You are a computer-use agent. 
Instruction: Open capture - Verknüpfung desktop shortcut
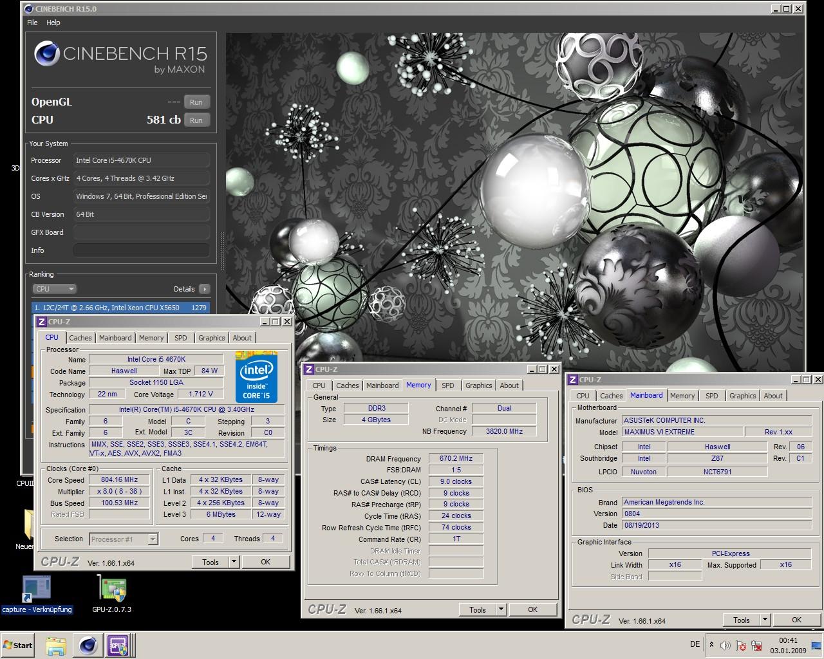click(x=37, y=595)
